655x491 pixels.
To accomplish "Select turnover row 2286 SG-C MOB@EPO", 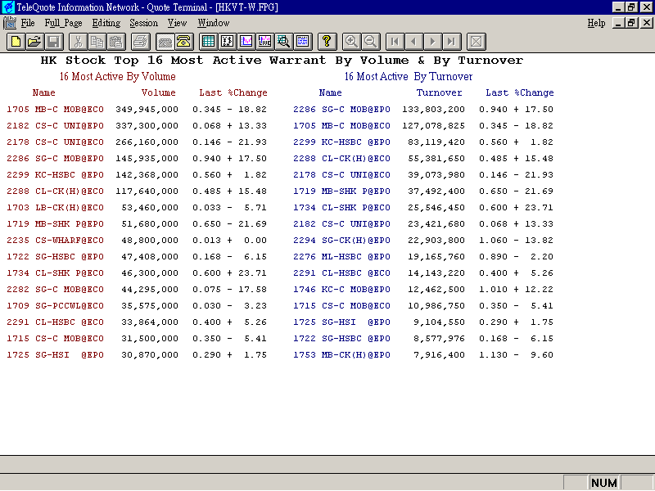I will [x=423, y=110].
